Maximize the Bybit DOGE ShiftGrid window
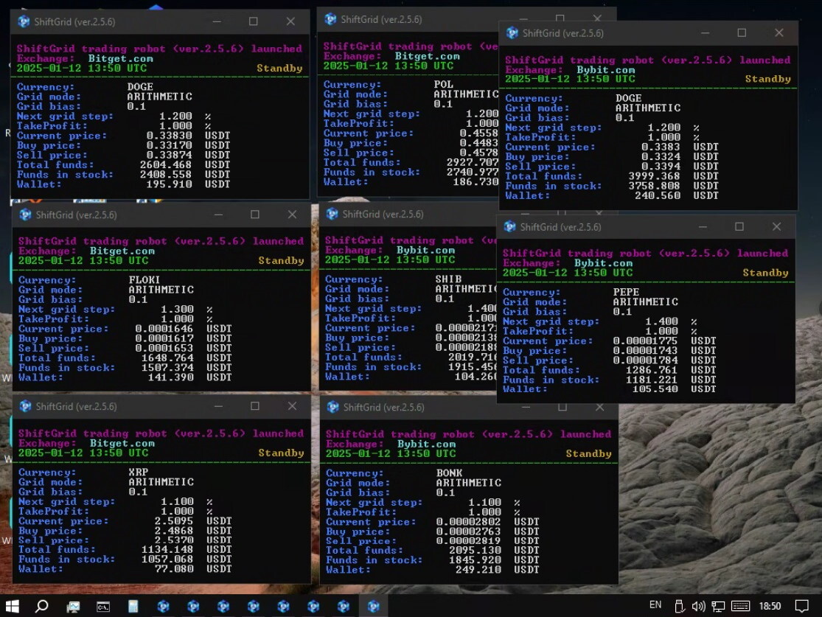 point(742,33)
